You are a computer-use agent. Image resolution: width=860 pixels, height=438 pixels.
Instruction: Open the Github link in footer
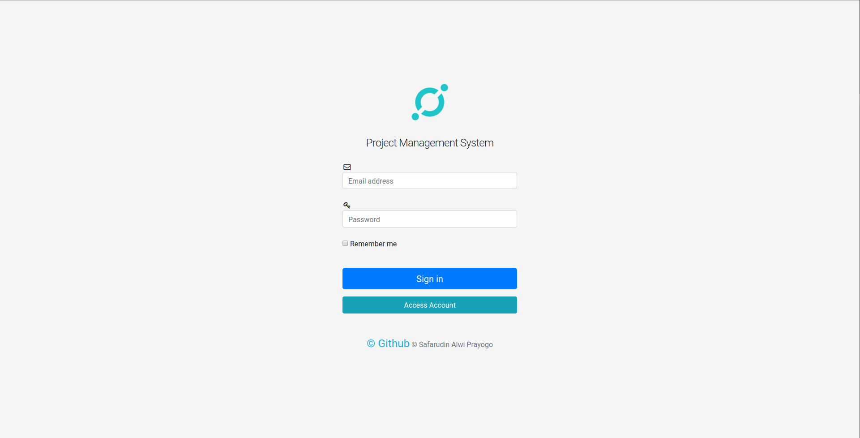pos(394,344)
